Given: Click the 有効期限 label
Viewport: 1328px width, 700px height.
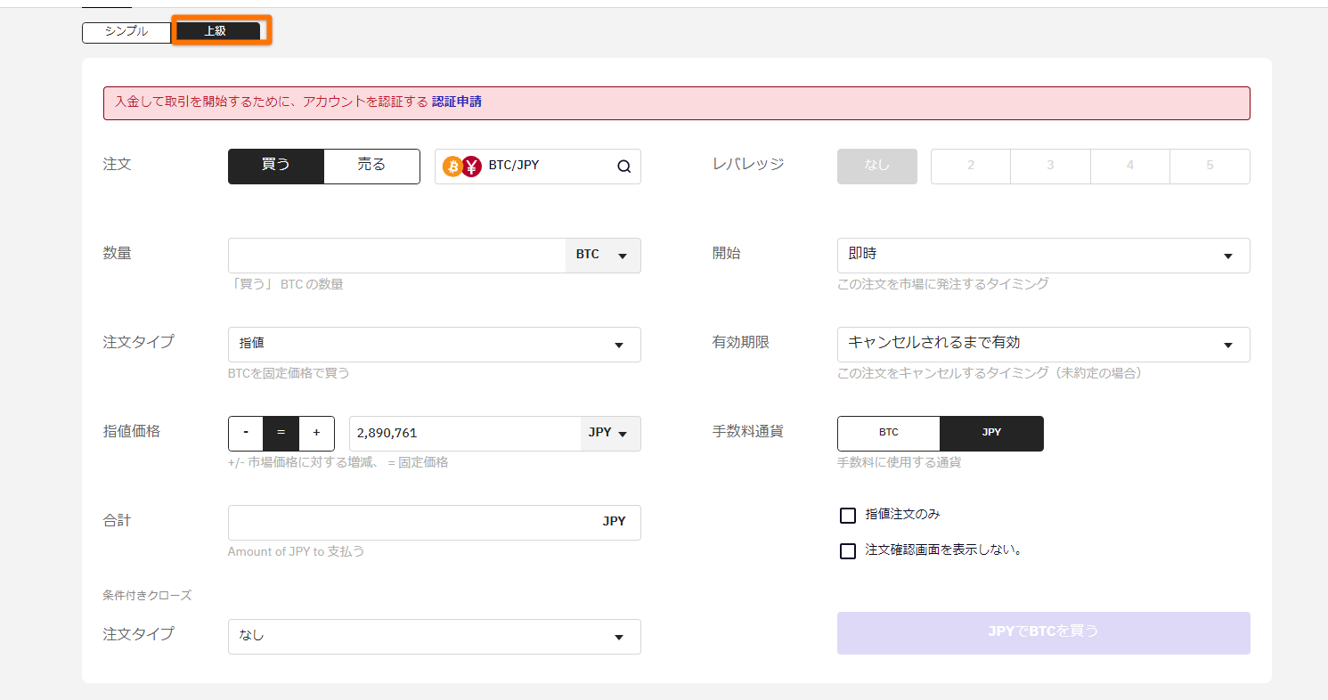Looking at the screenshot, I should 741,342.
